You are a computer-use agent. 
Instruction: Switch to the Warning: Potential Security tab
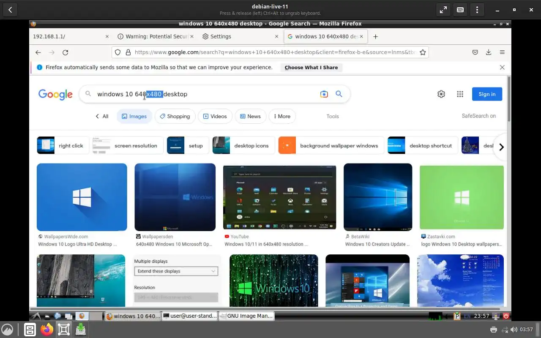(x=156, y=36)
